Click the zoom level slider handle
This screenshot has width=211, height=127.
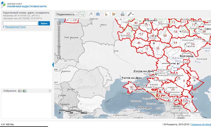coord(59,47)
